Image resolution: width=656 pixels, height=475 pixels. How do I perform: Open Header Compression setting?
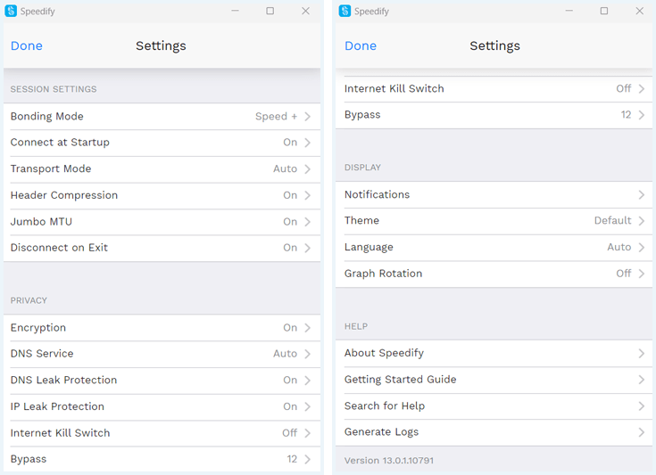pos(162,195)
